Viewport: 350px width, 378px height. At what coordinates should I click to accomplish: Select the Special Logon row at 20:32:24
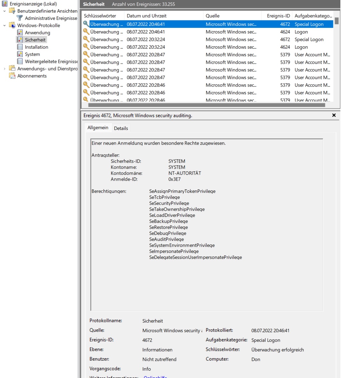[x=208, y=39]
